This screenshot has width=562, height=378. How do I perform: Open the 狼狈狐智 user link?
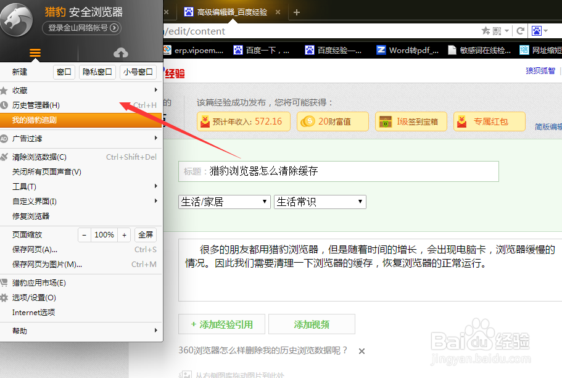click(x=540, y=70)
